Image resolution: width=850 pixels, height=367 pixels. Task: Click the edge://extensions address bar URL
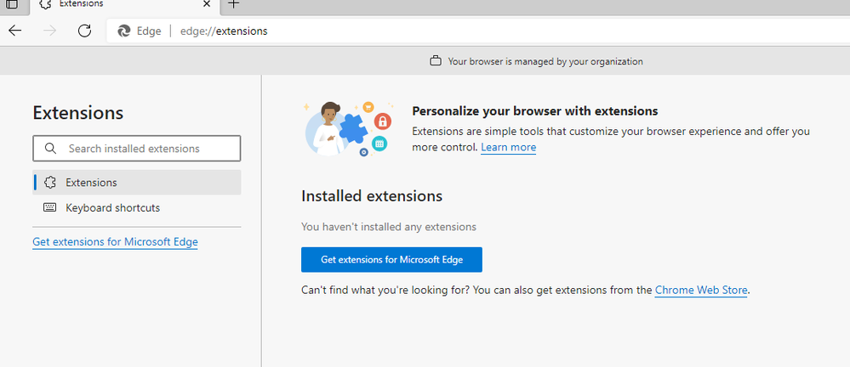(224, 31)
